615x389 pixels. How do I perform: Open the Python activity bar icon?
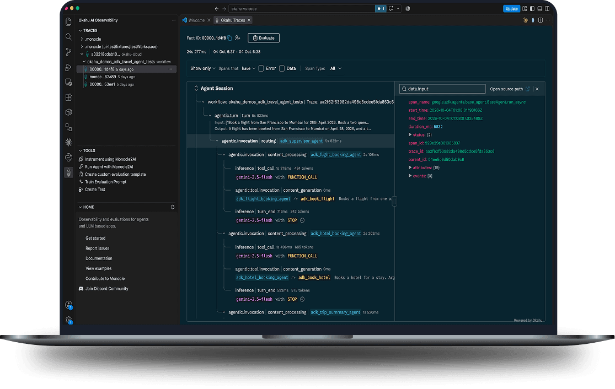pyautogui.click(x=68, y=158)
